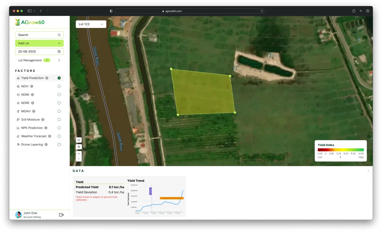Image resolution: width=382 pixels, height=232 pixels.
Task: Click the search magnifier icon
Action: point(59,35)
